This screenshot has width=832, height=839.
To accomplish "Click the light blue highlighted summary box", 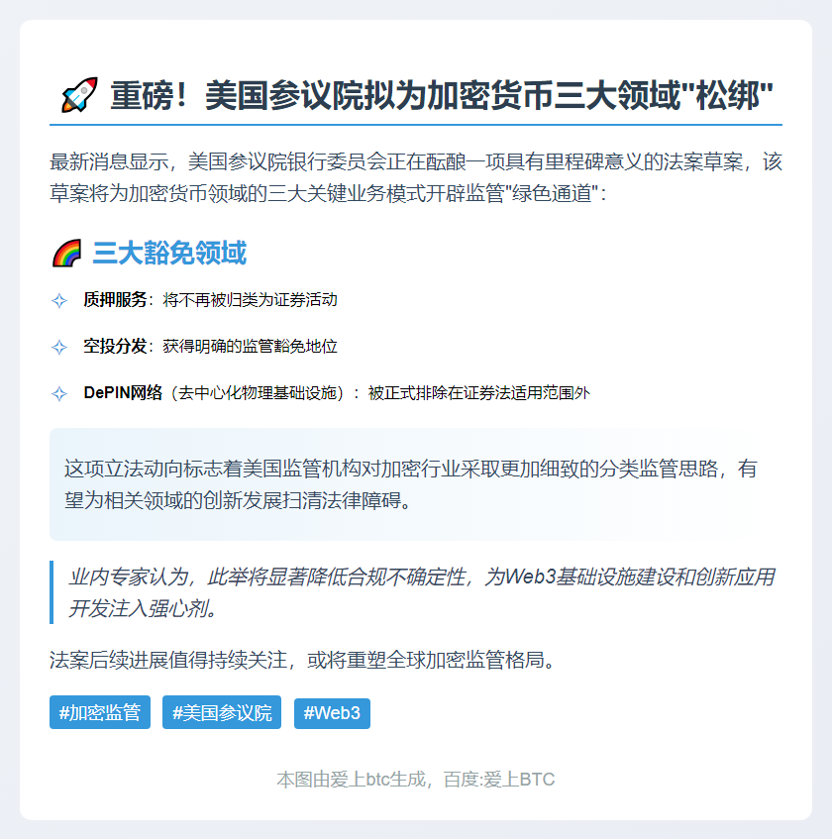I will coord(416,484).
